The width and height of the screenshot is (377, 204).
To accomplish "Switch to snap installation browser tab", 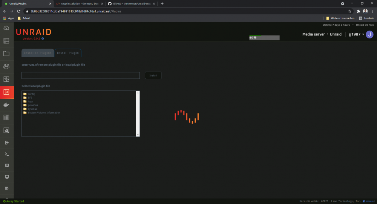I will click(79, 4).
